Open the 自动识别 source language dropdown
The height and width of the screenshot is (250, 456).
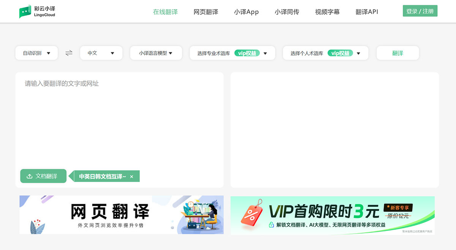pos(36,53)
